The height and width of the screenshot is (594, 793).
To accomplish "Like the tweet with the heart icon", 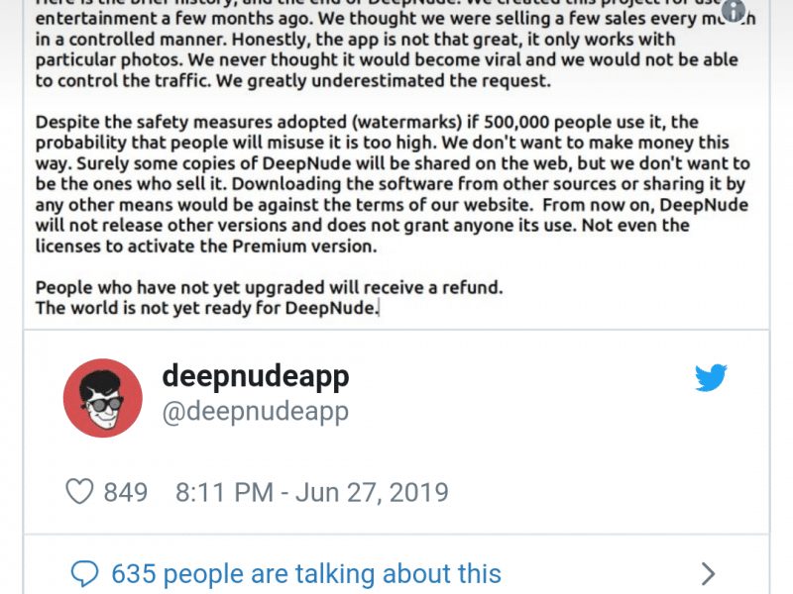I will pos(79,491).
